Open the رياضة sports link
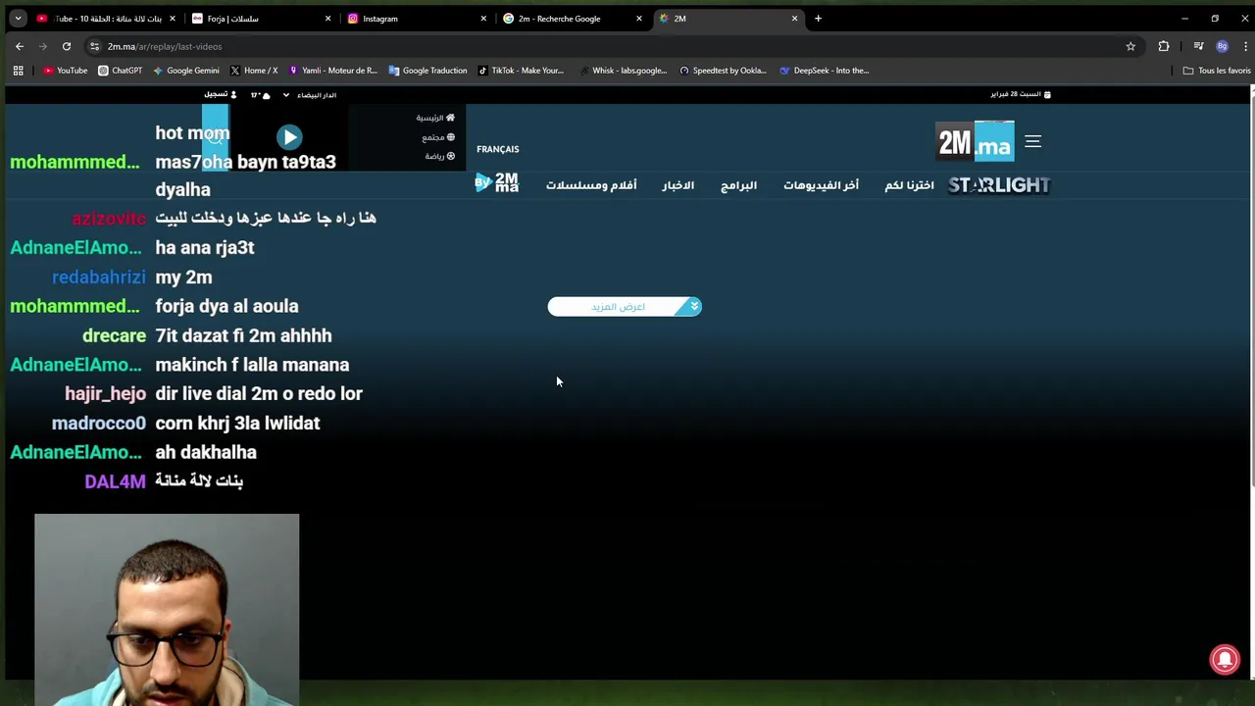 coord(440,156)
